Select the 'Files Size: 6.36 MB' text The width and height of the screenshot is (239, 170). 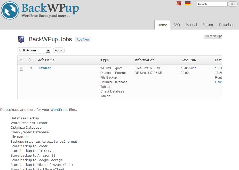pos(148,68)
